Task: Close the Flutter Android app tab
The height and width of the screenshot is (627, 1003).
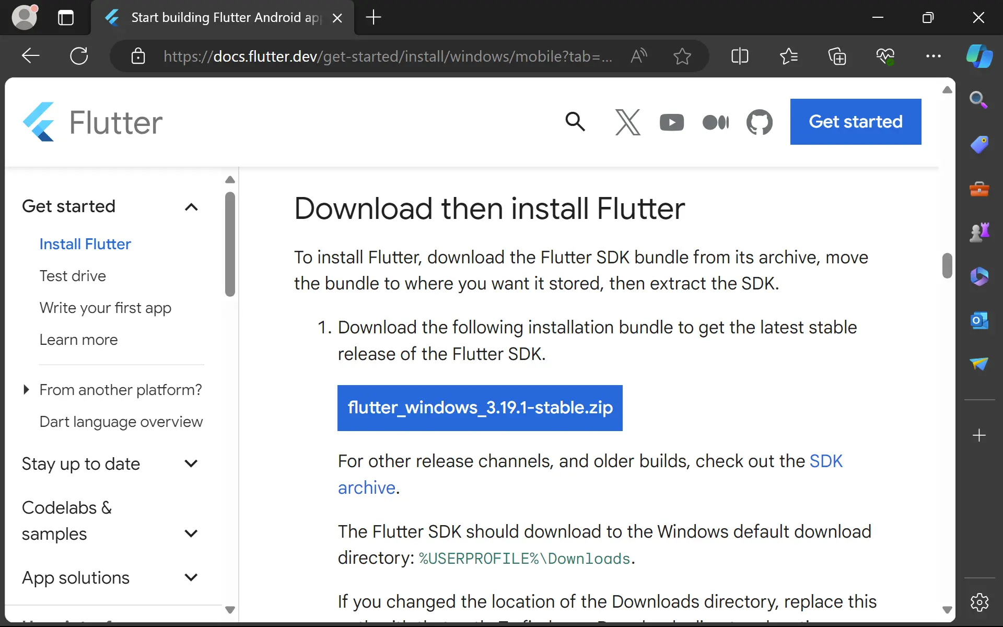Action: 337,18
